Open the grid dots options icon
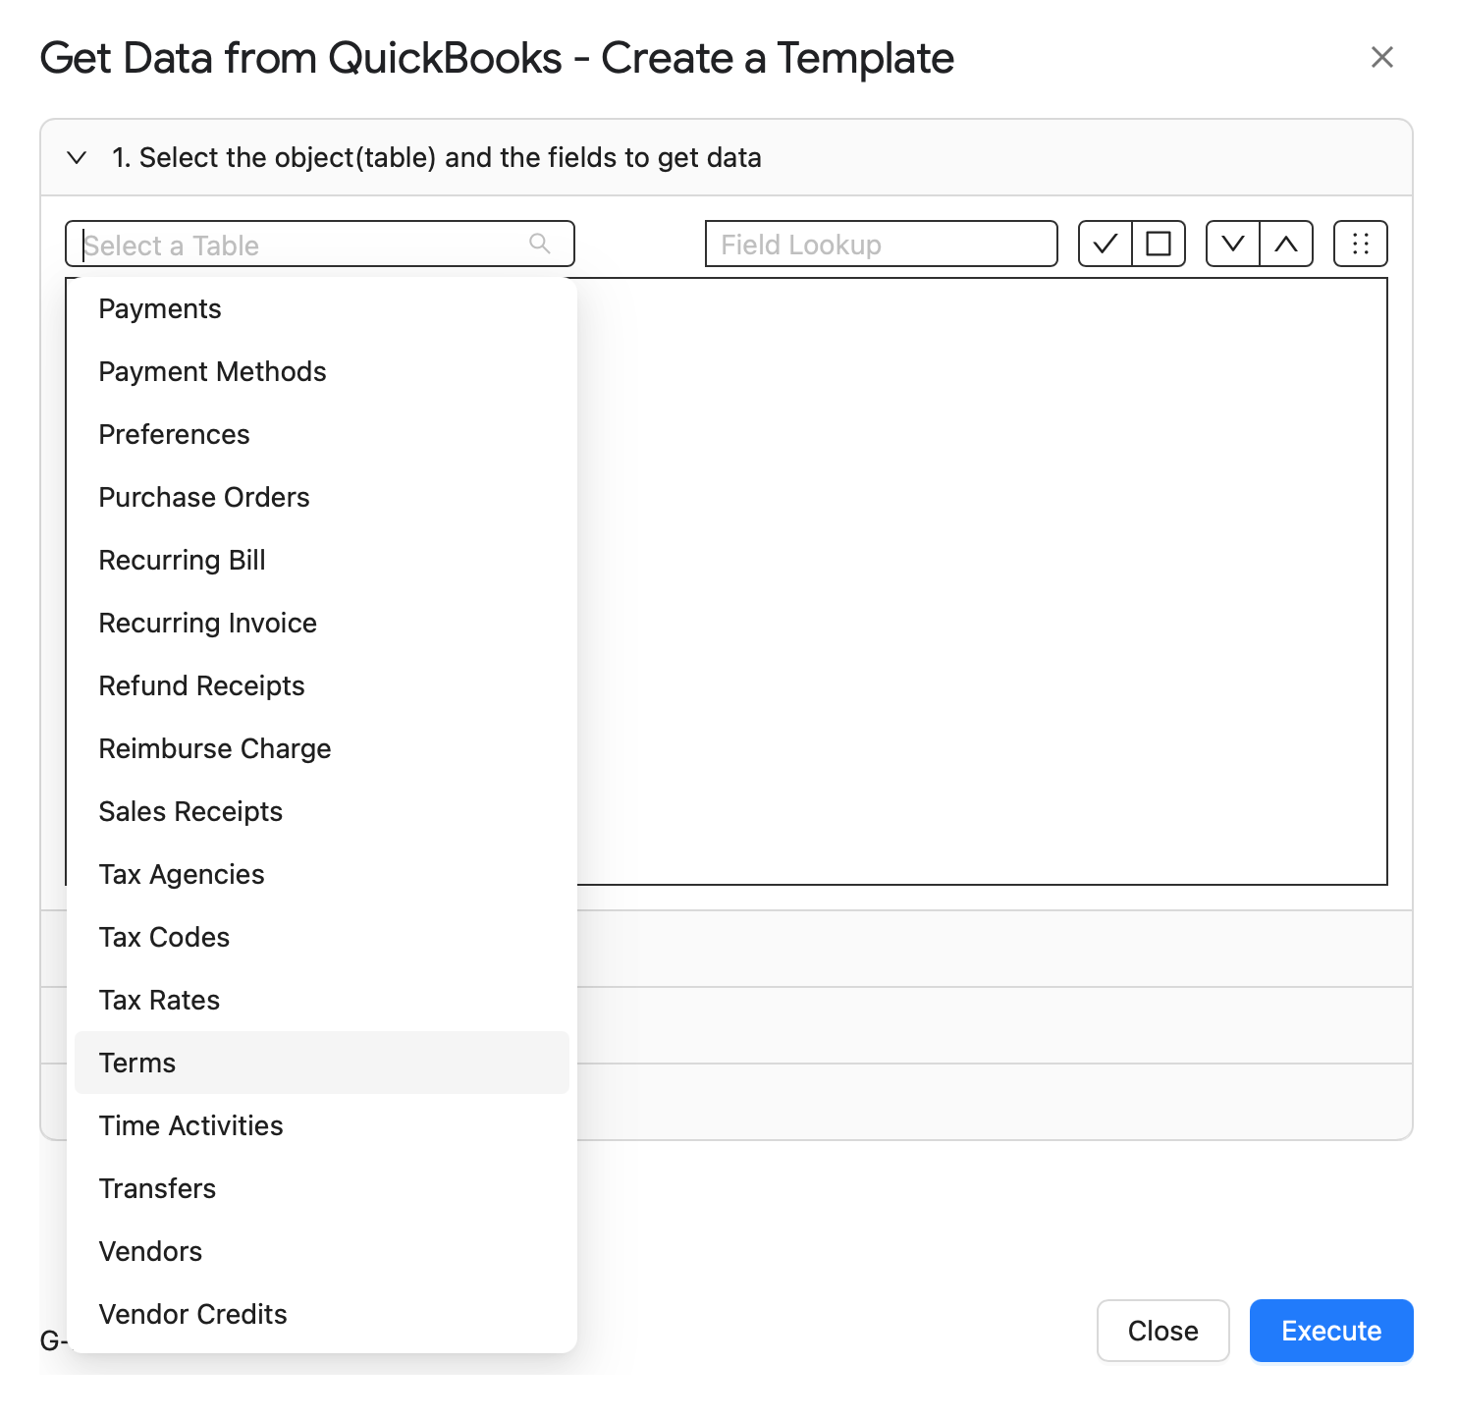1457x1420 pixels. [x=1361, y=244]
